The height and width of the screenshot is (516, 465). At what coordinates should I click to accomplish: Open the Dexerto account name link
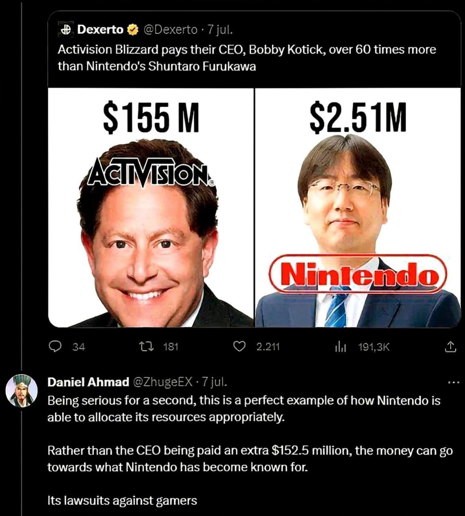click(x=100, y=29)
